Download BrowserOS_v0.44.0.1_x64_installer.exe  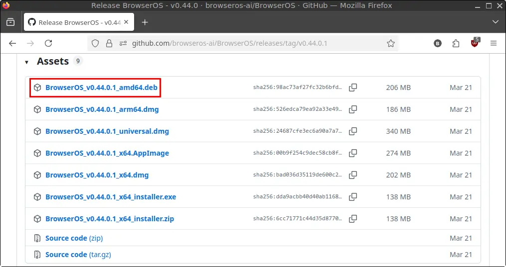(x=111, y=197)
